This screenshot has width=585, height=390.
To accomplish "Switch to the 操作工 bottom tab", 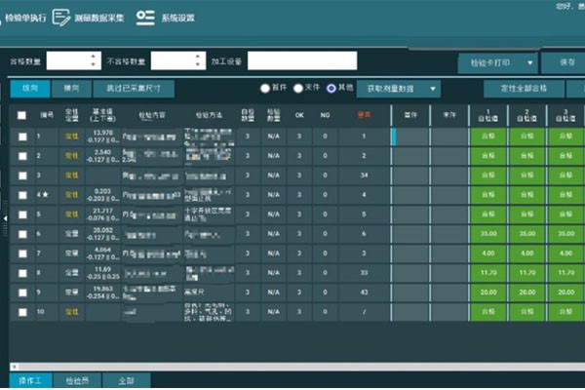I will pyautogui.click(x=30, y=380).
